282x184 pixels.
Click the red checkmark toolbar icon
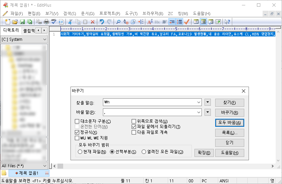[187, 22]
